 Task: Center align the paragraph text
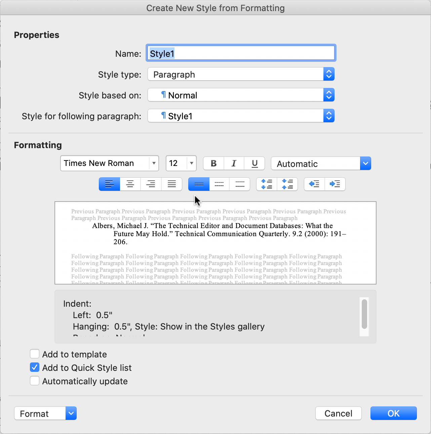[x=130, y=184]
